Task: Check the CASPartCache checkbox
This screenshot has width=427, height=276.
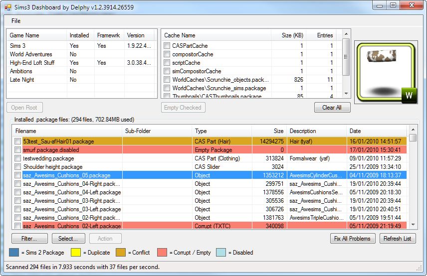Action: [x=167, y=46]
